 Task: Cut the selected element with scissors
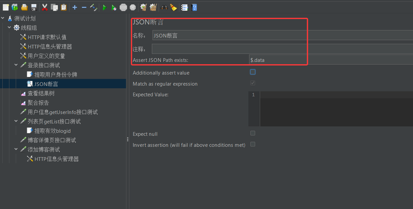45,7
